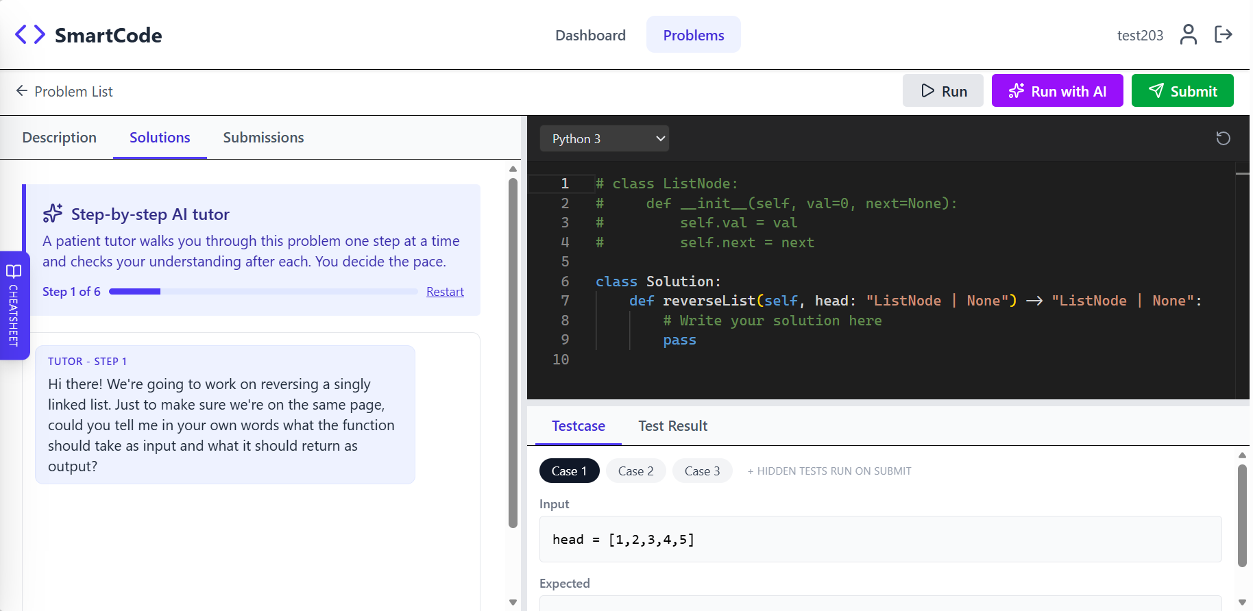Open the Test Result tab
1253x611 pixels.
tap(673, 426)
